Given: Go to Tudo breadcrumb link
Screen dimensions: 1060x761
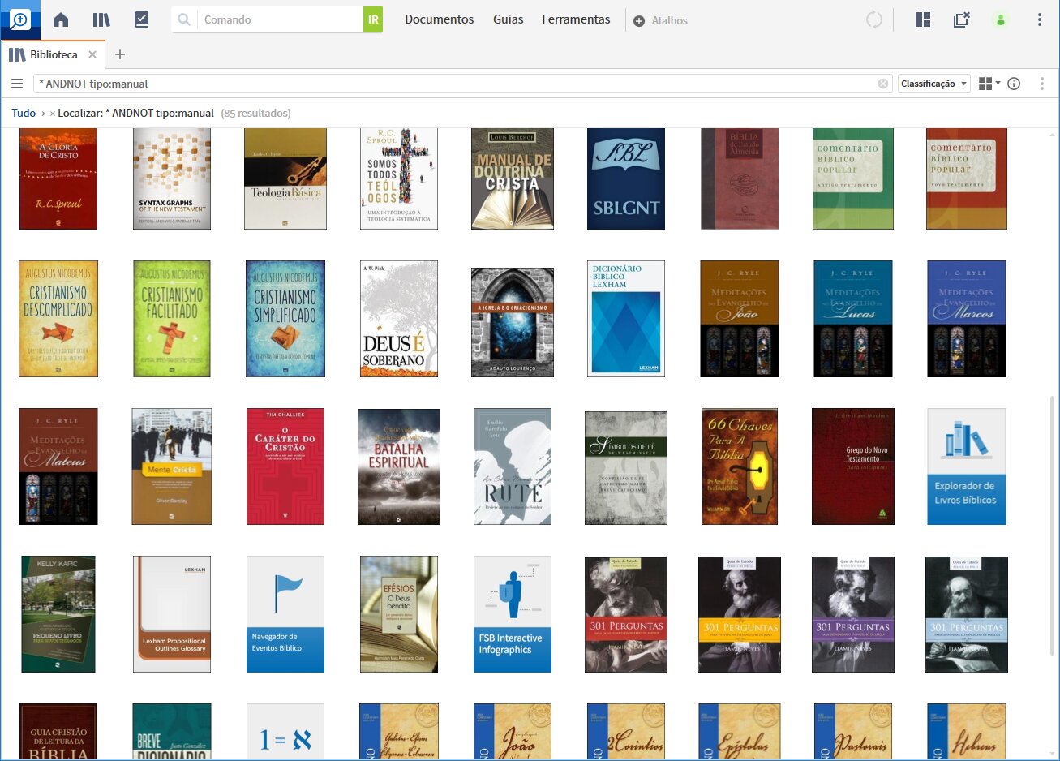Looking at the screenshot, I should point(24,113).
